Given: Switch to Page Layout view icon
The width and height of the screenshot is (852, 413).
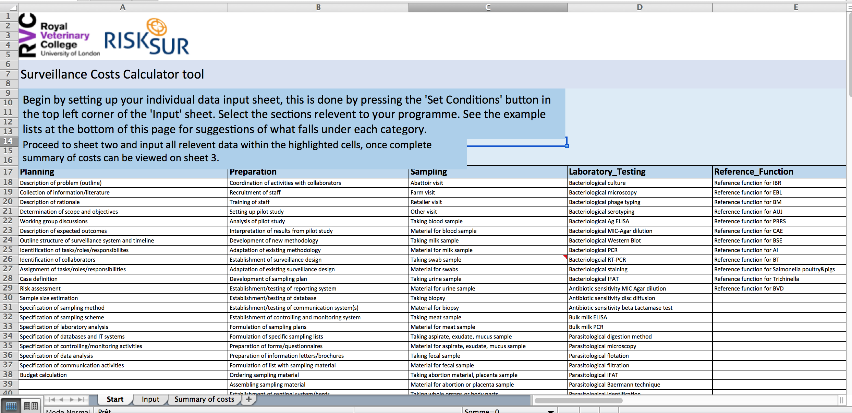Looking at the screenshot, I should pos(31,406).
